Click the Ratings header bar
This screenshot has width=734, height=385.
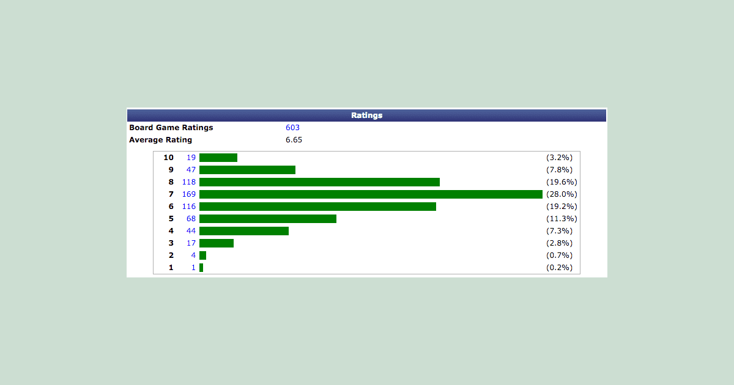(x=366, y=115)
